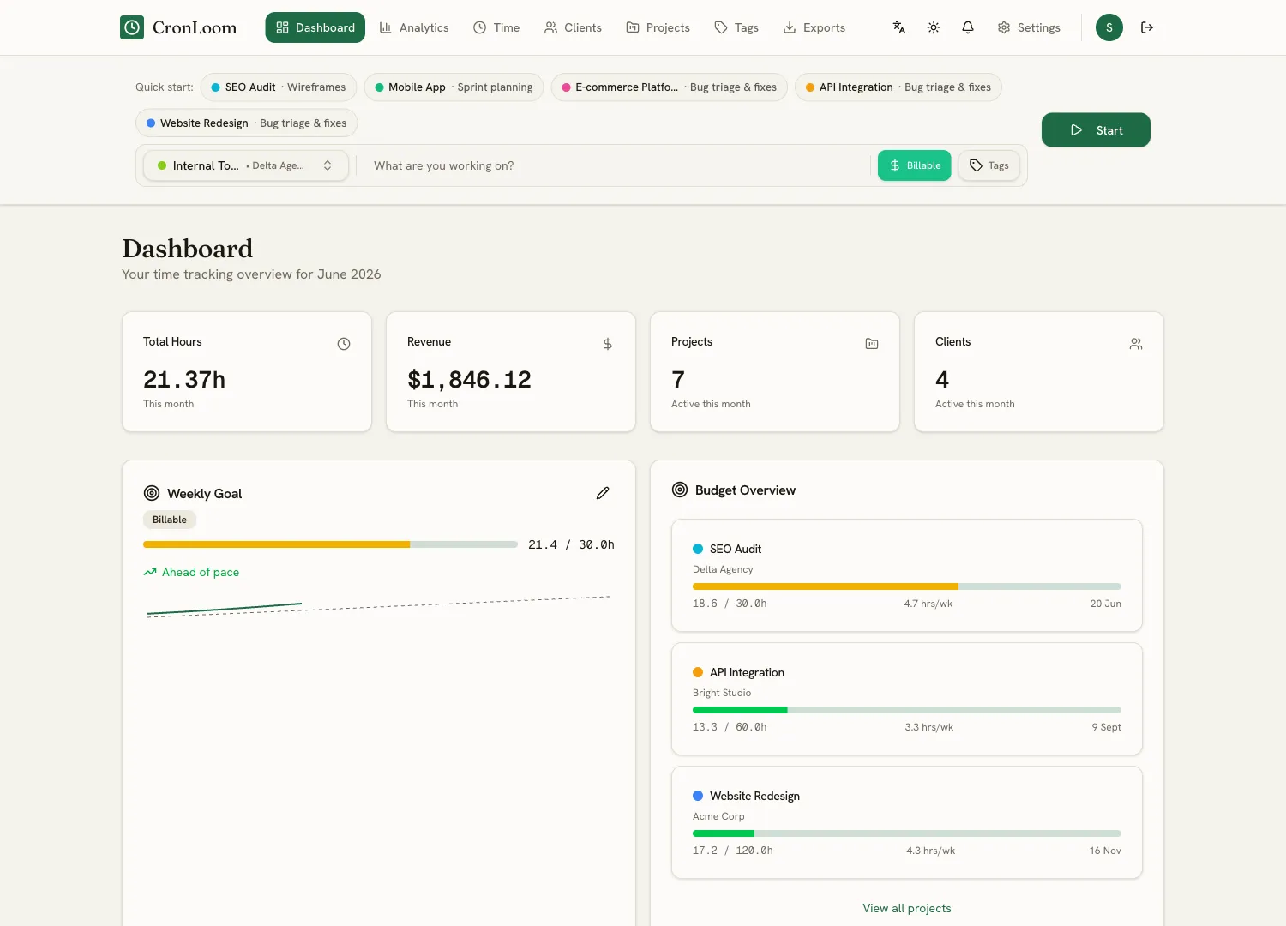Follow the View all projects link
1286x926 pixels.
907,908
